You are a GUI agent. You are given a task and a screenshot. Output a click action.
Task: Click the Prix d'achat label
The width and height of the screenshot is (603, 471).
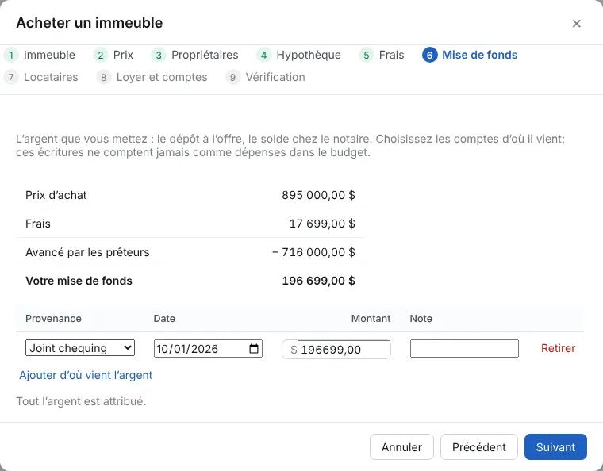pyautogui.click(x=56, y=195)
